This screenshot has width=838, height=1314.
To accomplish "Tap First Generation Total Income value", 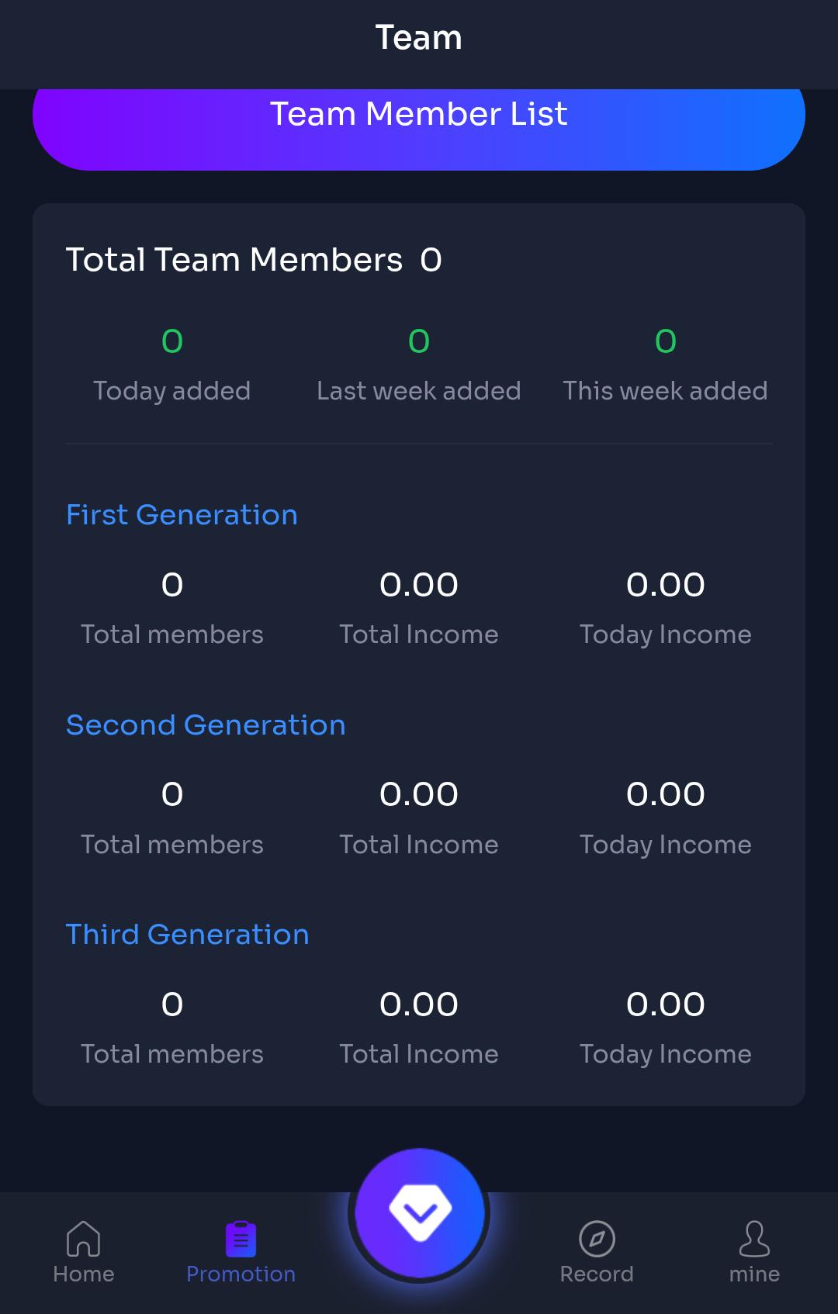I will pos(419,584).
